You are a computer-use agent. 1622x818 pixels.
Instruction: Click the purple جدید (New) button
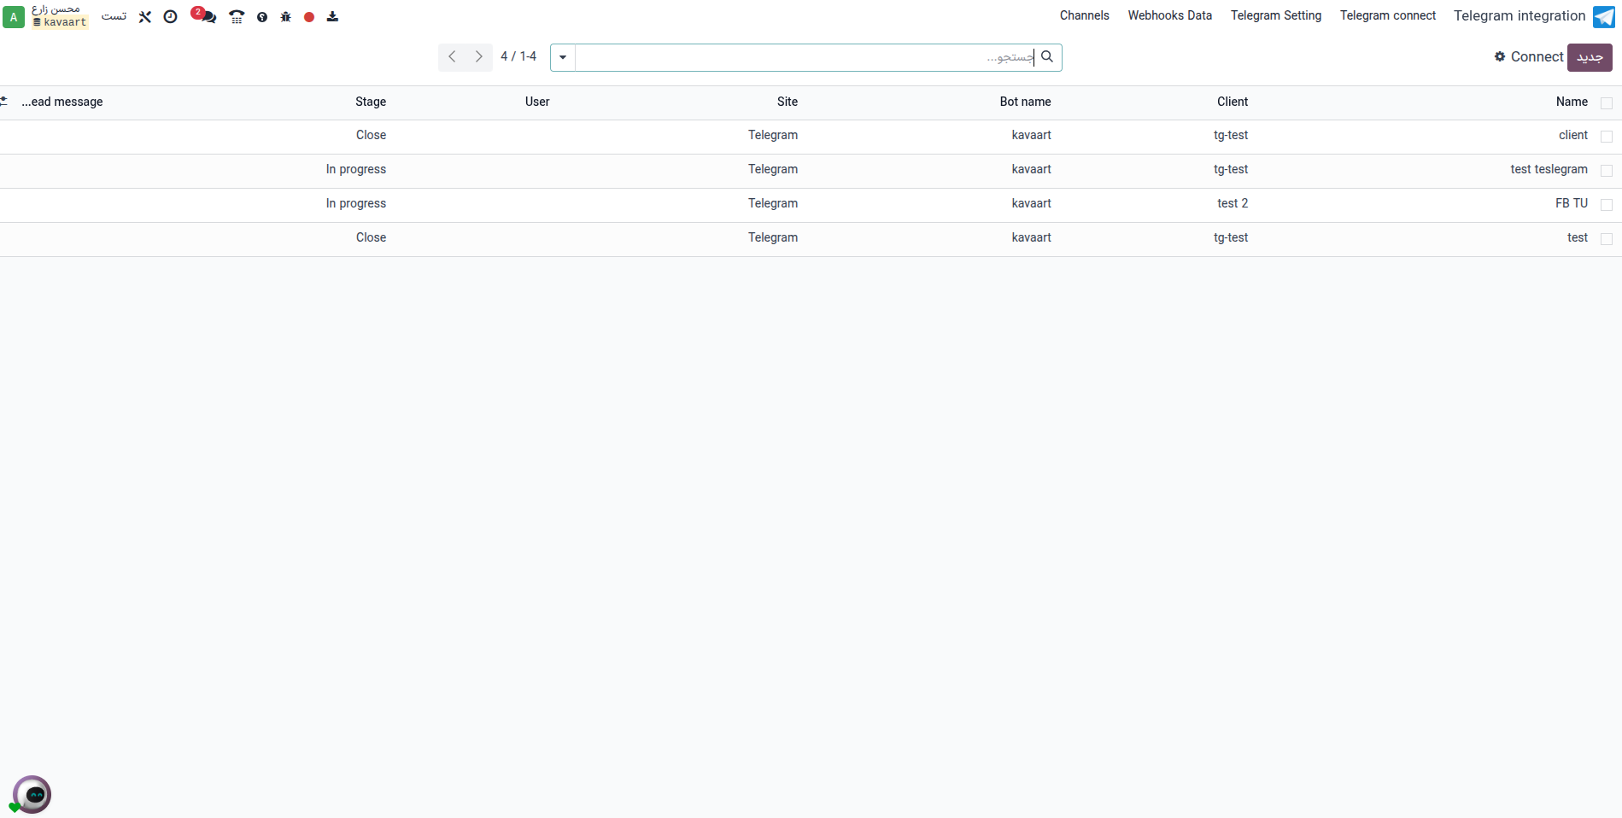(x=1589, y=57)
